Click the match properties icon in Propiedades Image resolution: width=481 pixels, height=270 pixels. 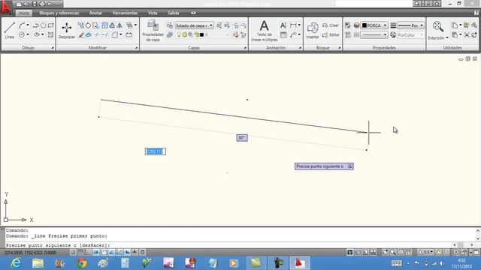pyautogui.click(x=347, y=25)
